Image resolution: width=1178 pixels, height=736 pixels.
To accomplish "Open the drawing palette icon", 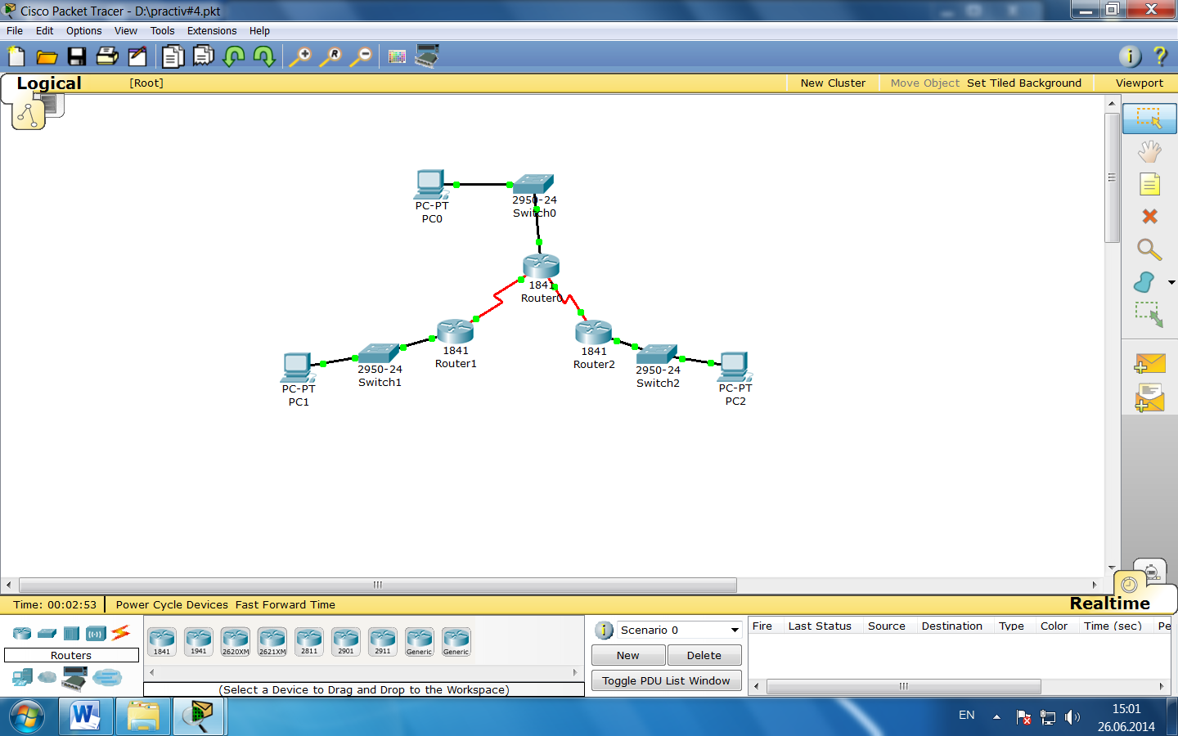I will (x=397, y=56).
